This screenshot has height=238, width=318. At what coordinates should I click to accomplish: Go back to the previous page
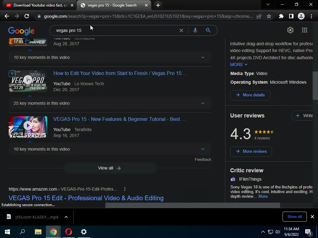(x=7, y=16)
